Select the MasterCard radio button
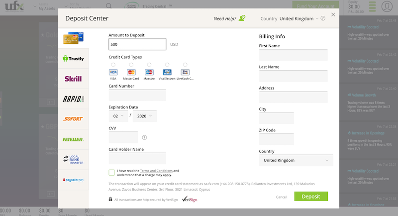 [131, 65]
